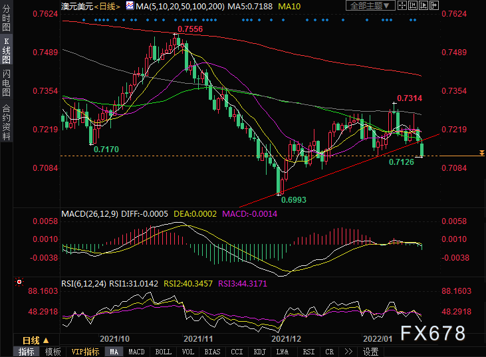
Task: Click the RSI(6,12,24) indicator label
Action: pyautogui.click(x=84, y=284)
